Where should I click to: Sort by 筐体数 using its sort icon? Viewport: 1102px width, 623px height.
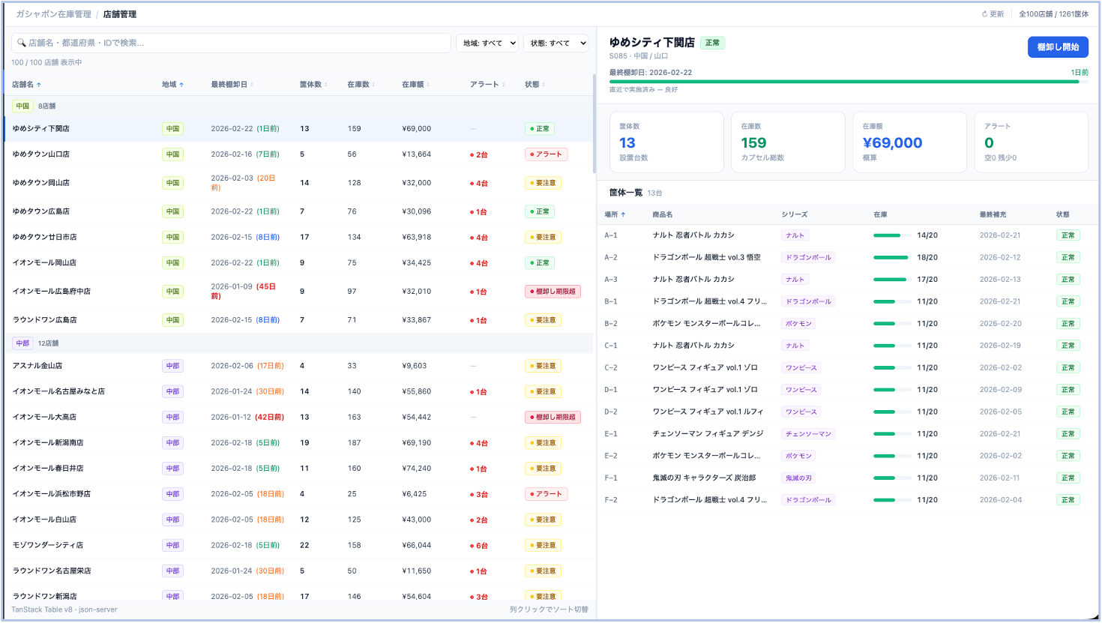point(326,85)
